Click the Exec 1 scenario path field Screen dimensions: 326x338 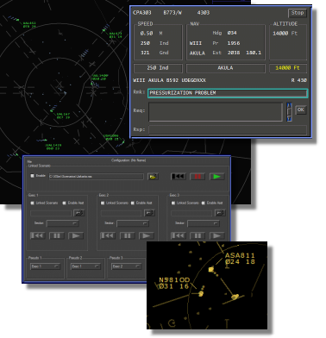(x=51, y=213)
